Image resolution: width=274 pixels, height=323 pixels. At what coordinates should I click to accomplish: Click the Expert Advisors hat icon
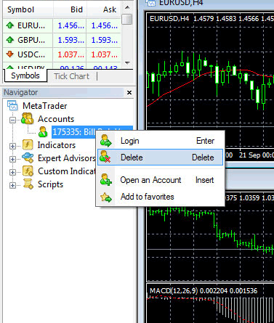tap(28, 158)
